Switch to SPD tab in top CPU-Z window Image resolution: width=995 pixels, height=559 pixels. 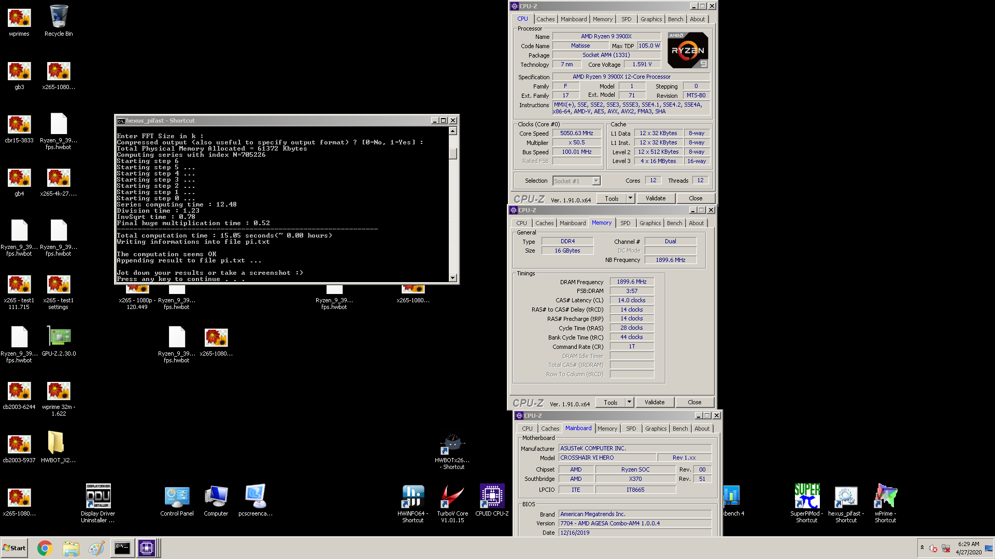point(627,19)
